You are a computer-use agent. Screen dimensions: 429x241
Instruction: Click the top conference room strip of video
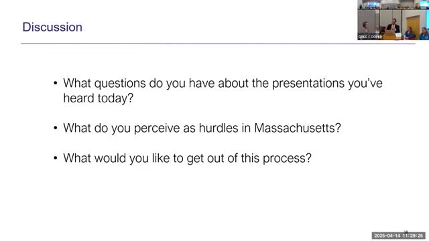point(393,5)
